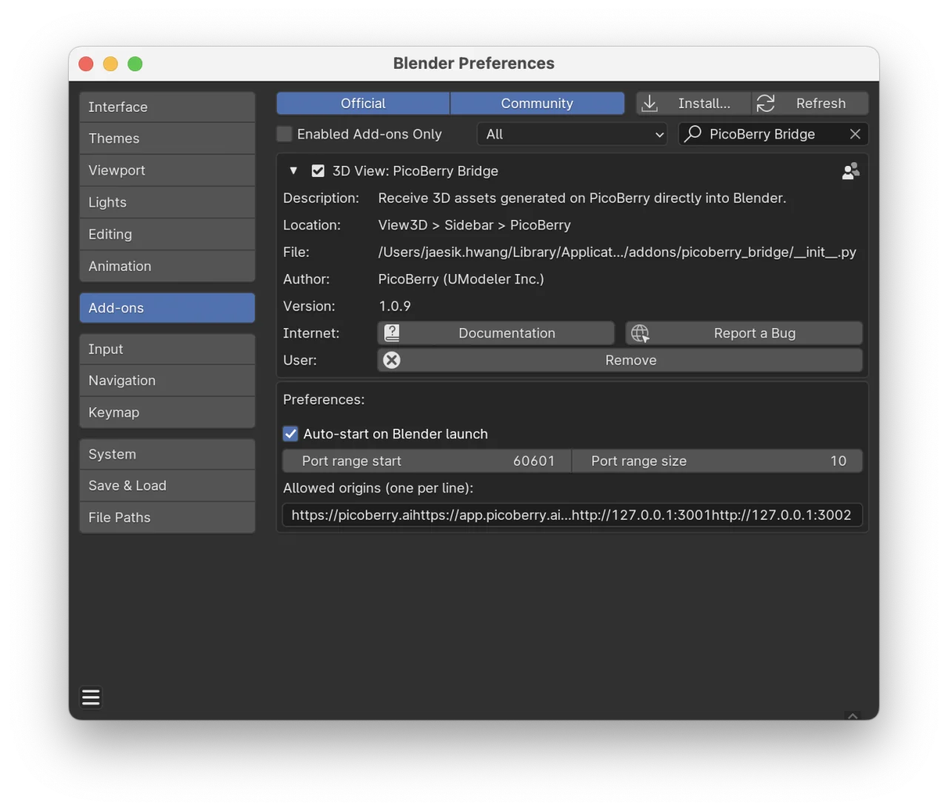Open File Paths section
Screen dimensions: 948x811
[x=167, y=518]
